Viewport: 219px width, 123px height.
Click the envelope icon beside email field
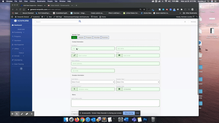pos(119,55)
